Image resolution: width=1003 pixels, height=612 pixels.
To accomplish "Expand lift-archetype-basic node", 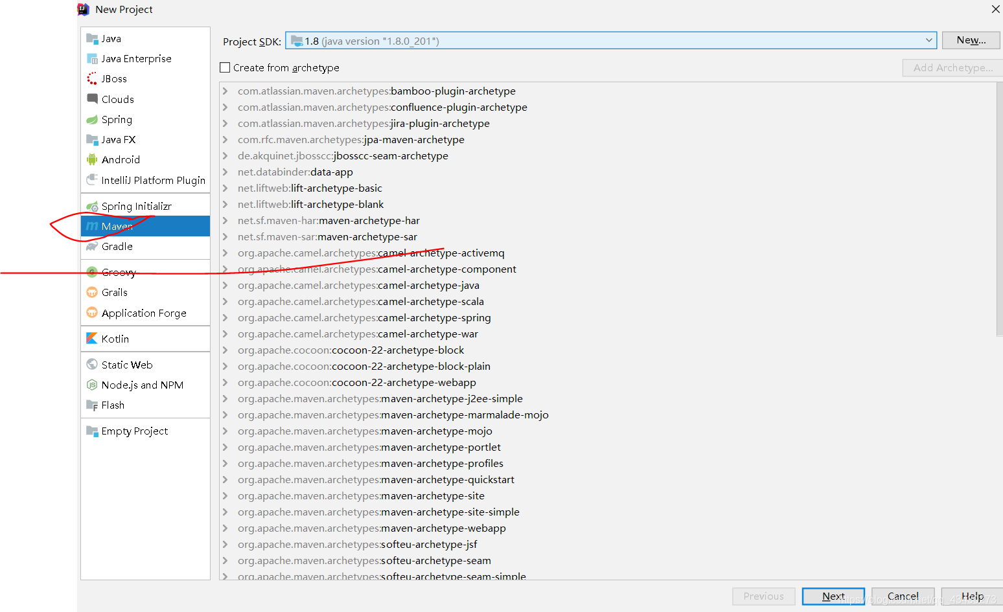I will [225, 188].
